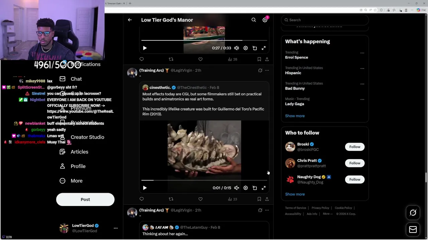Open the Lady Gaga trending topic
Viewport: 428px width, 240px height.
click(295, 104)
